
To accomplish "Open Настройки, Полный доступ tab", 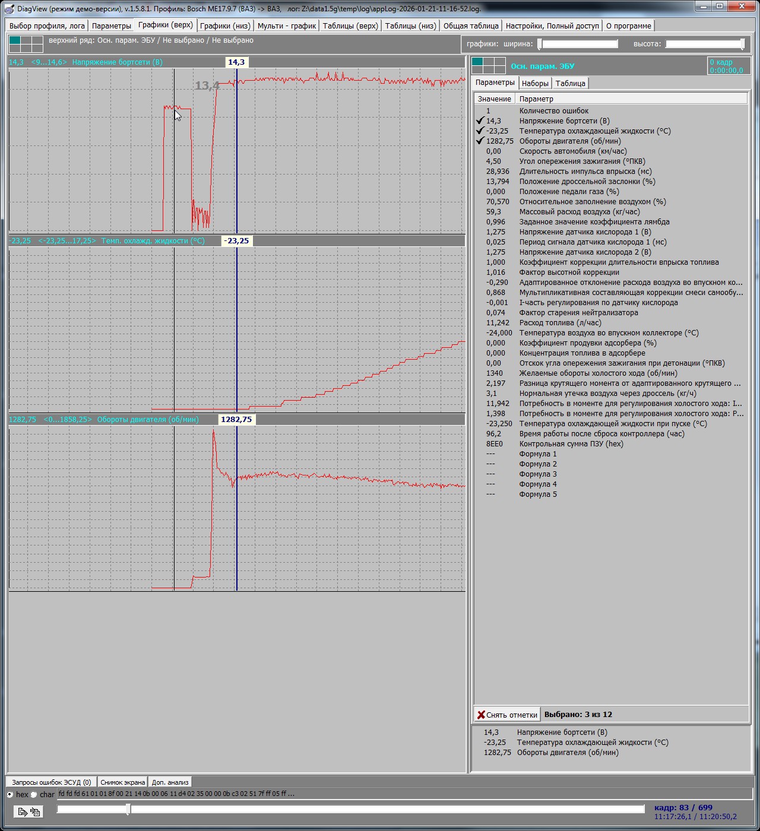I will click(552, 26).
